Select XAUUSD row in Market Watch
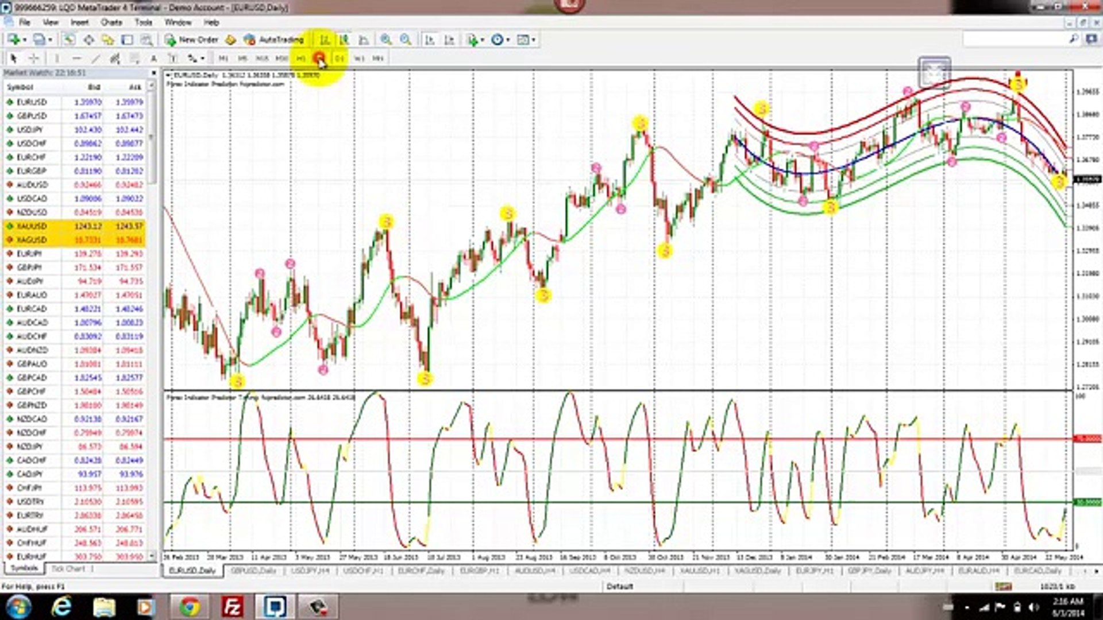Screen dimensions: 1103x620 tap(32, 226)
